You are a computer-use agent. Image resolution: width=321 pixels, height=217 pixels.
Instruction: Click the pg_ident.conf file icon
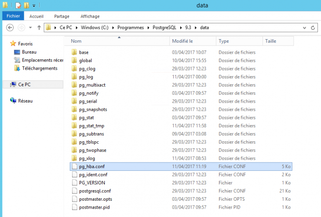pos(74,174)
